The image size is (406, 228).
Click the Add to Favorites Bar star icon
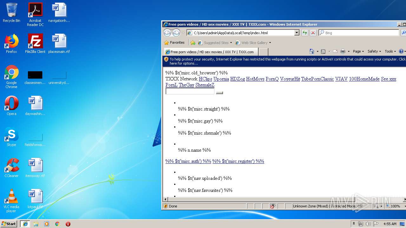[193, 42]
